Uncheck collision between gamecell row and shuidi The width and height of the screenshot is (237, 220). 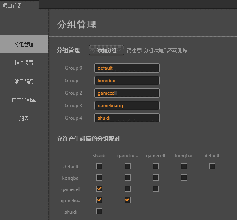point(99,189)
